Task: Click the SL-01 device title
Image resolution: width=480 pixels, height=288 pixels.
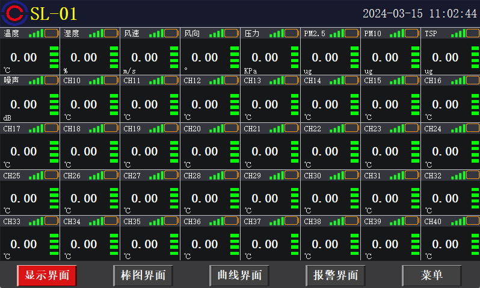Action: 54,14
